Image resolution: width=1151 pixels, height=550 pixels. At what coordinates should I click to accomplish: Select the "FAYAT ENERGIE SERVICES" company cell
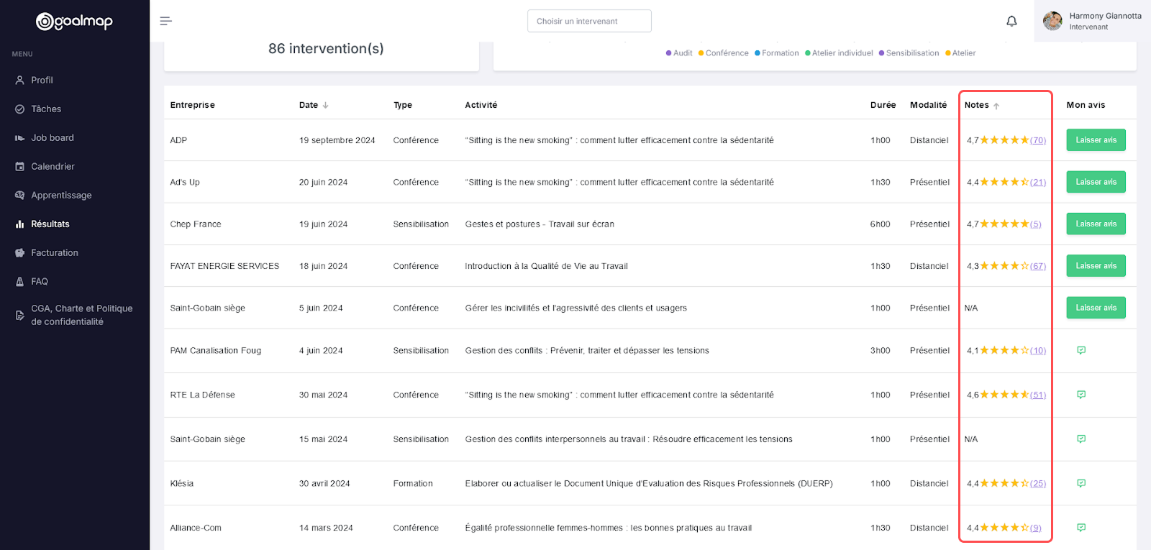click(224, 266)
